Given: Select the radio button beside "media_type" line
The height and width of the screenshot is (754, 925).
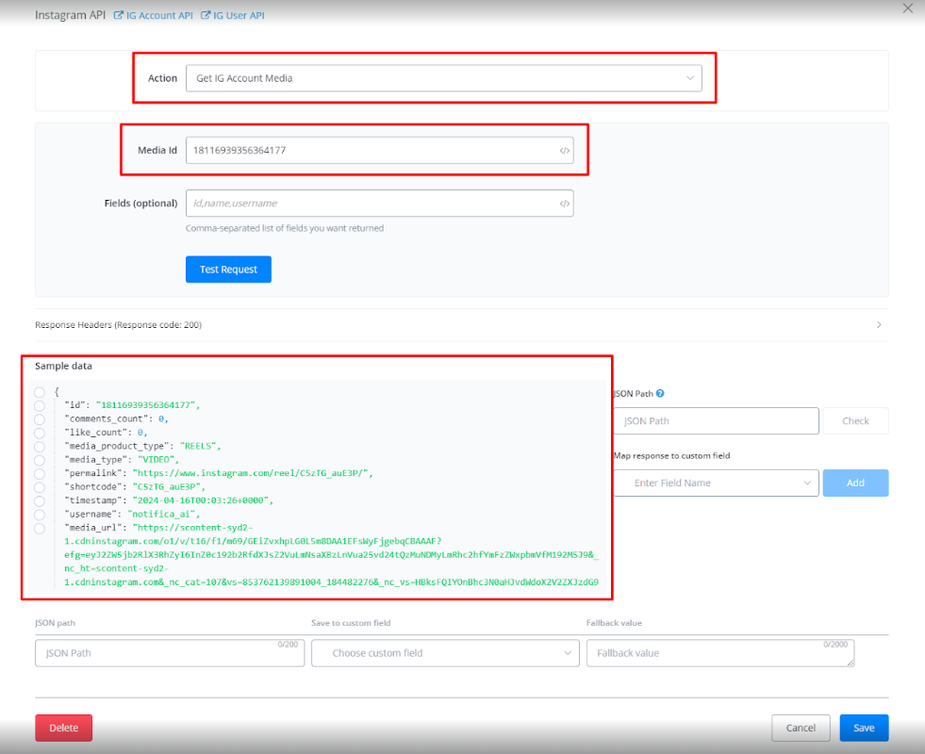Looking at the screenshot, I should pyautogui.click(x=40, y=460).
